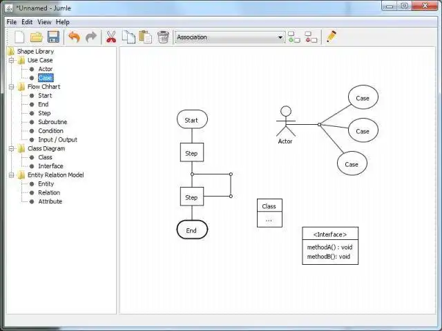Remove connection point icon with red minus
Screen dimensions: 442x331
[311, 37]
